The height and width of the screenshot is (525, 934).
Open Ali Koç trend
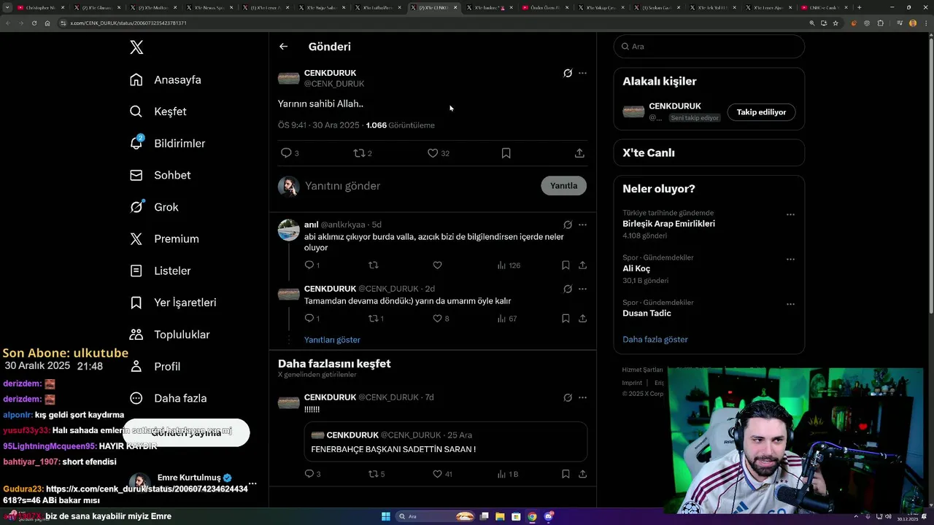coord(636,268)
